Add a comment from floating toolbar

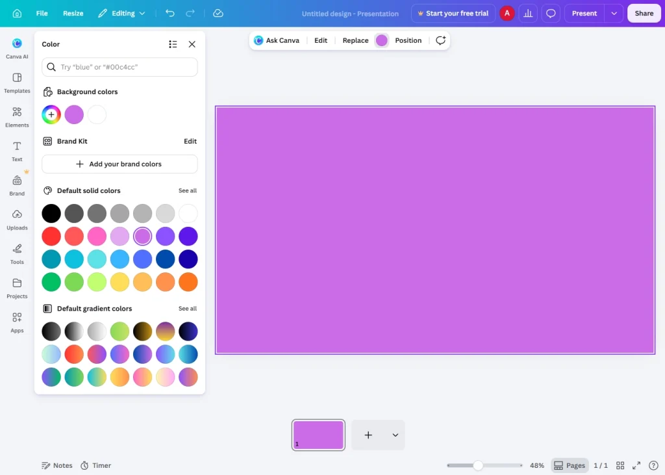coord(441,40)
